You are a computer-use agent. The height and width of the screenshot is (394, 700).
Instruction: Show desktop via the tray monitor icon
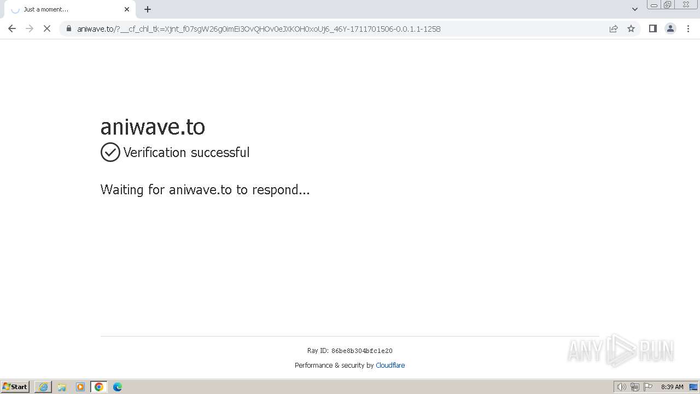pyautogui.click(x=693, y=387)
